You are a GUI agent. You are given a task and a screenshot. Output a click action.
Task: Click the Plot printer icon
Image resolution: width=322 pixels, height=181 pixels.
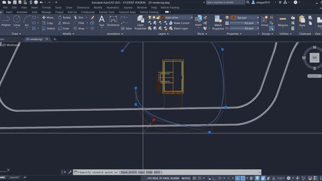click(36, 2)
